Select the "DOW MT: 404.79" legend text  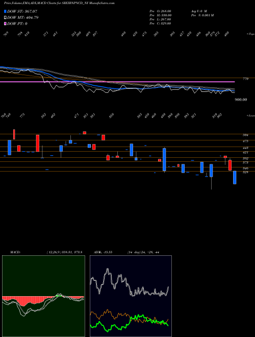pos(23,18)
